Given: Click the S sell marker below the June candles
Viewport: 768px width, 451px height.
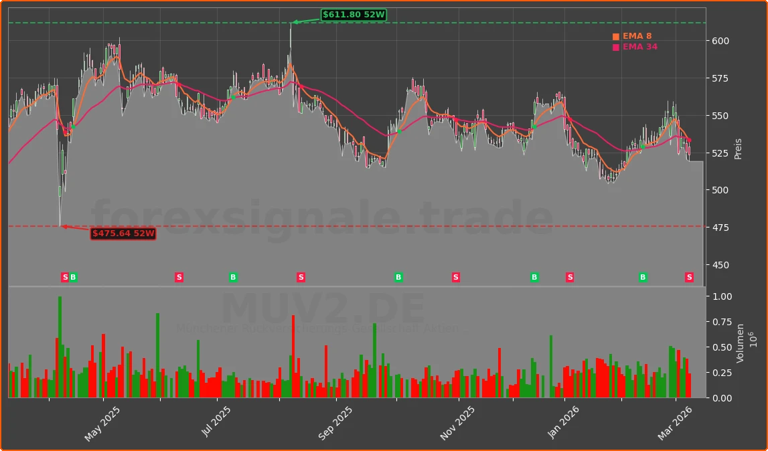Looking at the screenshot, I should click(179, 276).
